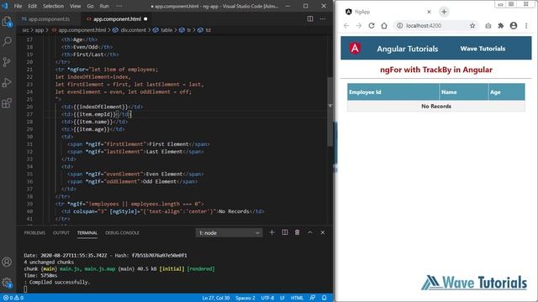Click 'Wave Tutorials' header link
This screenshot has height=302, width=538.
(x=483, y=49)
